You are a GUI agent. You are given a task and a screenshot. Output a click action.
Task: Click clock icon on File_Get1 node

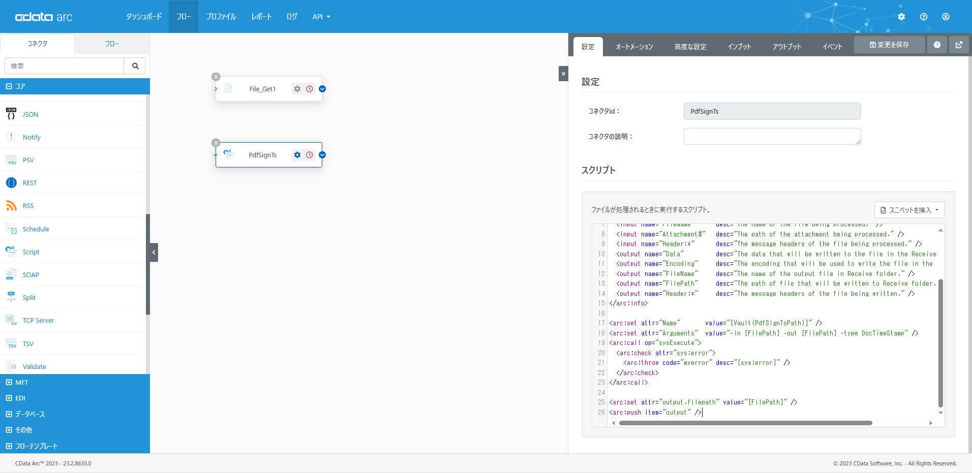click(310, 89)
